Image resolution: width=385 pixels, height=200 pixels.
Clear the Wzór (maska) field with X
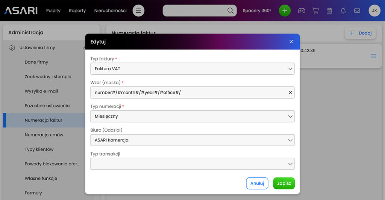[290, 92]
